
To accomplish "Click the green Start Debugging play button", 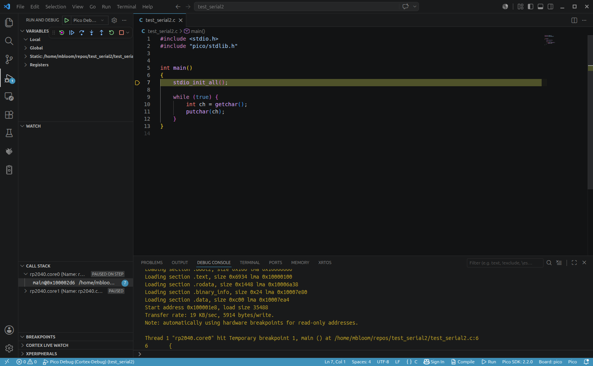I will coord(67,20).
